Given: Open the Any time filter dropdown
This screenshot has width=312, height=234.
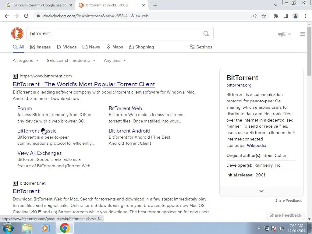Looking at the screenshot, I should click(x=115, y=61).
